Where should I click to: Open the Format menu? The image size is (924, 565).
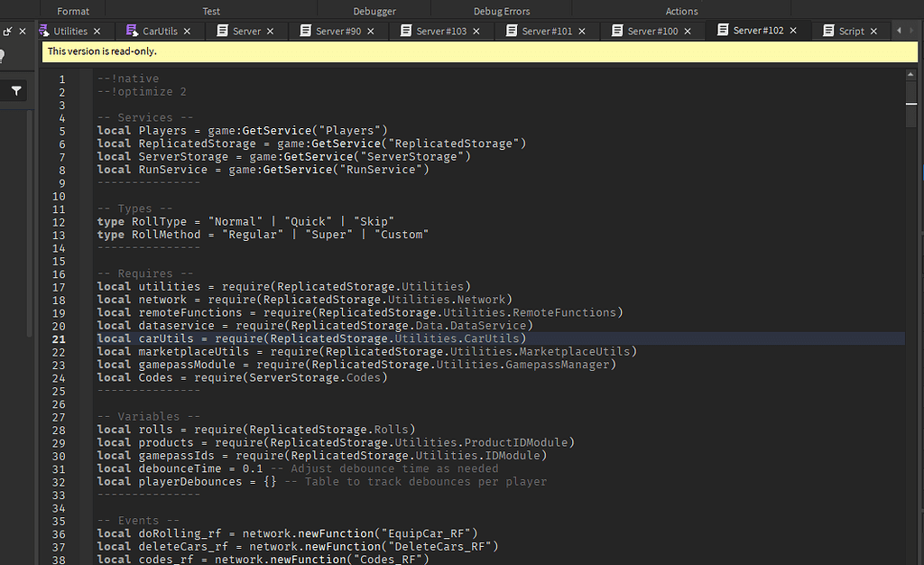[x=72, y=10]
